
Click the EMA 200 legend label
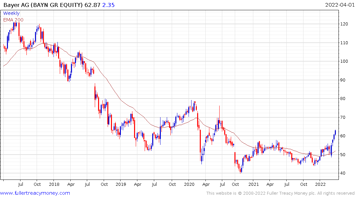click(x=13, y=20)
